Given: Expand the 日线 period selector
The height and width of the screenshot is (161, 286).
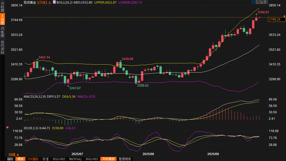Looking at the screenshot, I should coord(14,155).
